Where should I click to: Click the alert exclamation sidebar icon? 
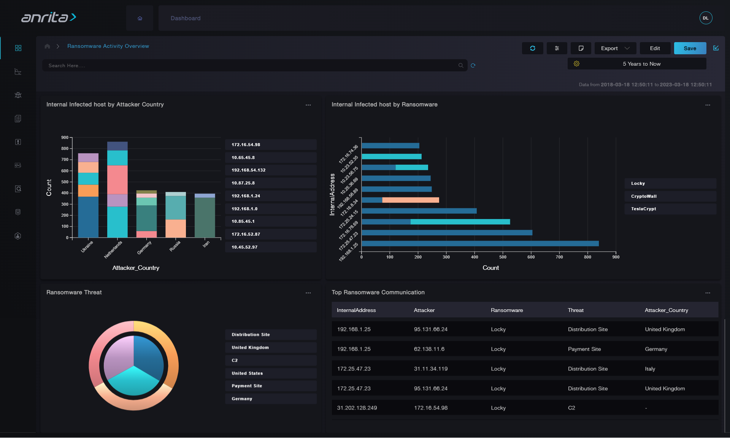(x=18, y=142)
